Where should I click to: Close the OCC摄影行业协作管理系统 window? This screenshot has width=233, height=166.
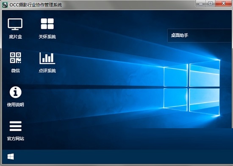[223, 3]
